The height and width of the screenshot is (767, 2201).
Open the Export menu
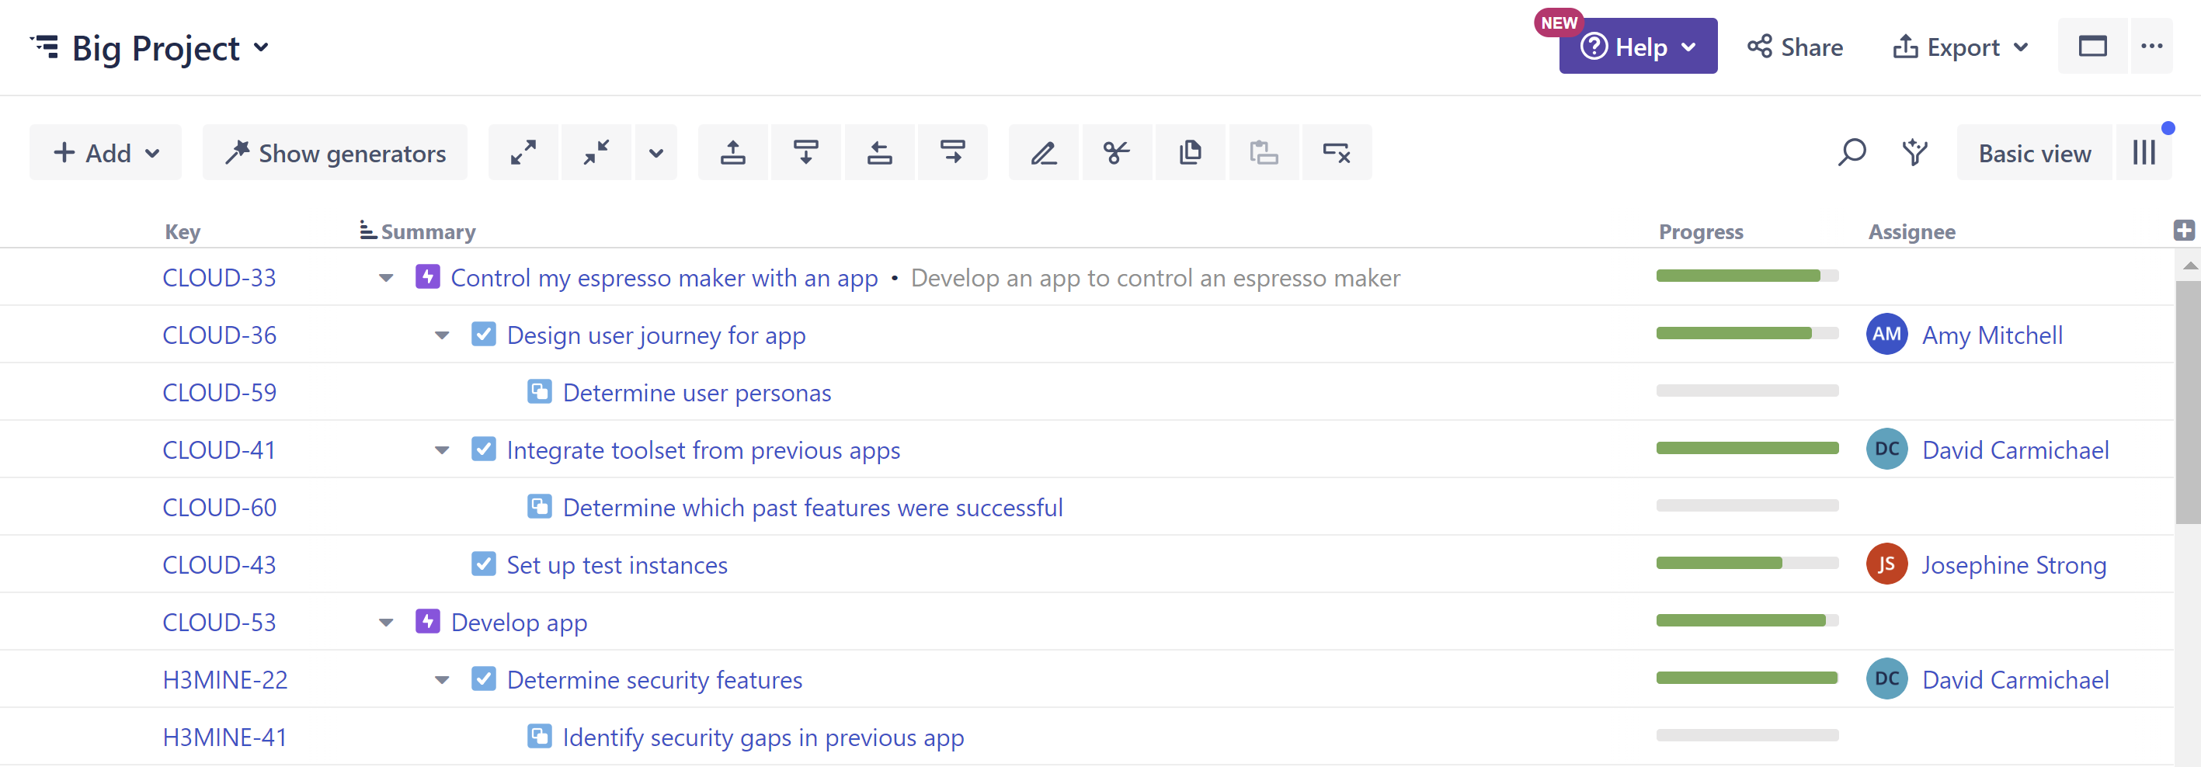(1959, 47)
